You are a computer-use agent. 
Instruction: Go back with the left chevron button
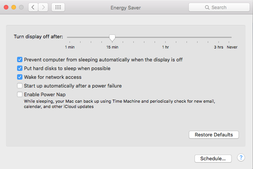(33, 8)
